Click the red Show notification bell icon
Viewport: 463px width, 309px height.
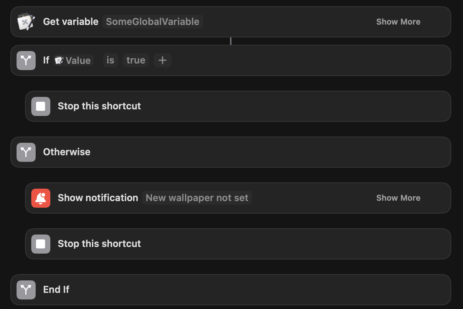pyautogui.click(x=41, y=198)
